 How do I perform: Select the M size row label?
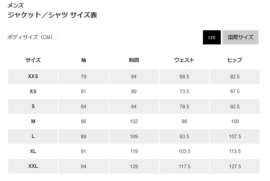33,121
